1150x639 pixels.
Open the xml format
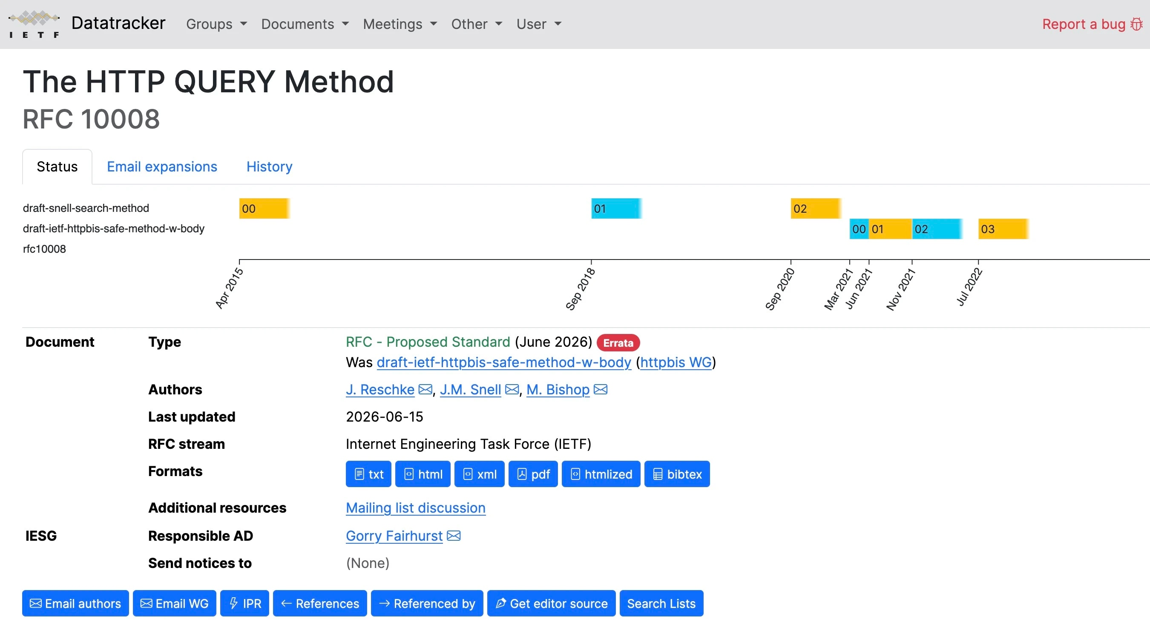point(480,474)
